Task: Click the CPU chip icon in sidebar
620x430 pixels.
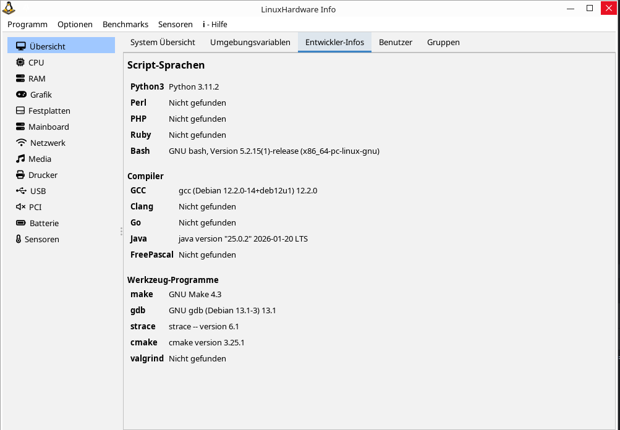Action: point(20,62)
